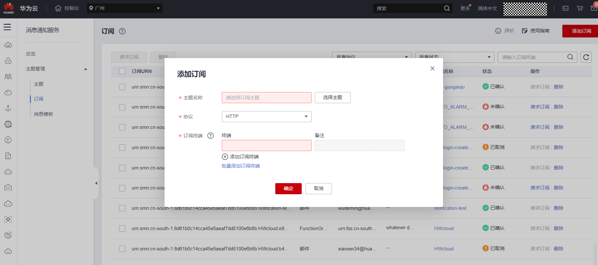Click the 主题名称 input field
This screenshot has height=265, width=598.
tap(266, 97)
